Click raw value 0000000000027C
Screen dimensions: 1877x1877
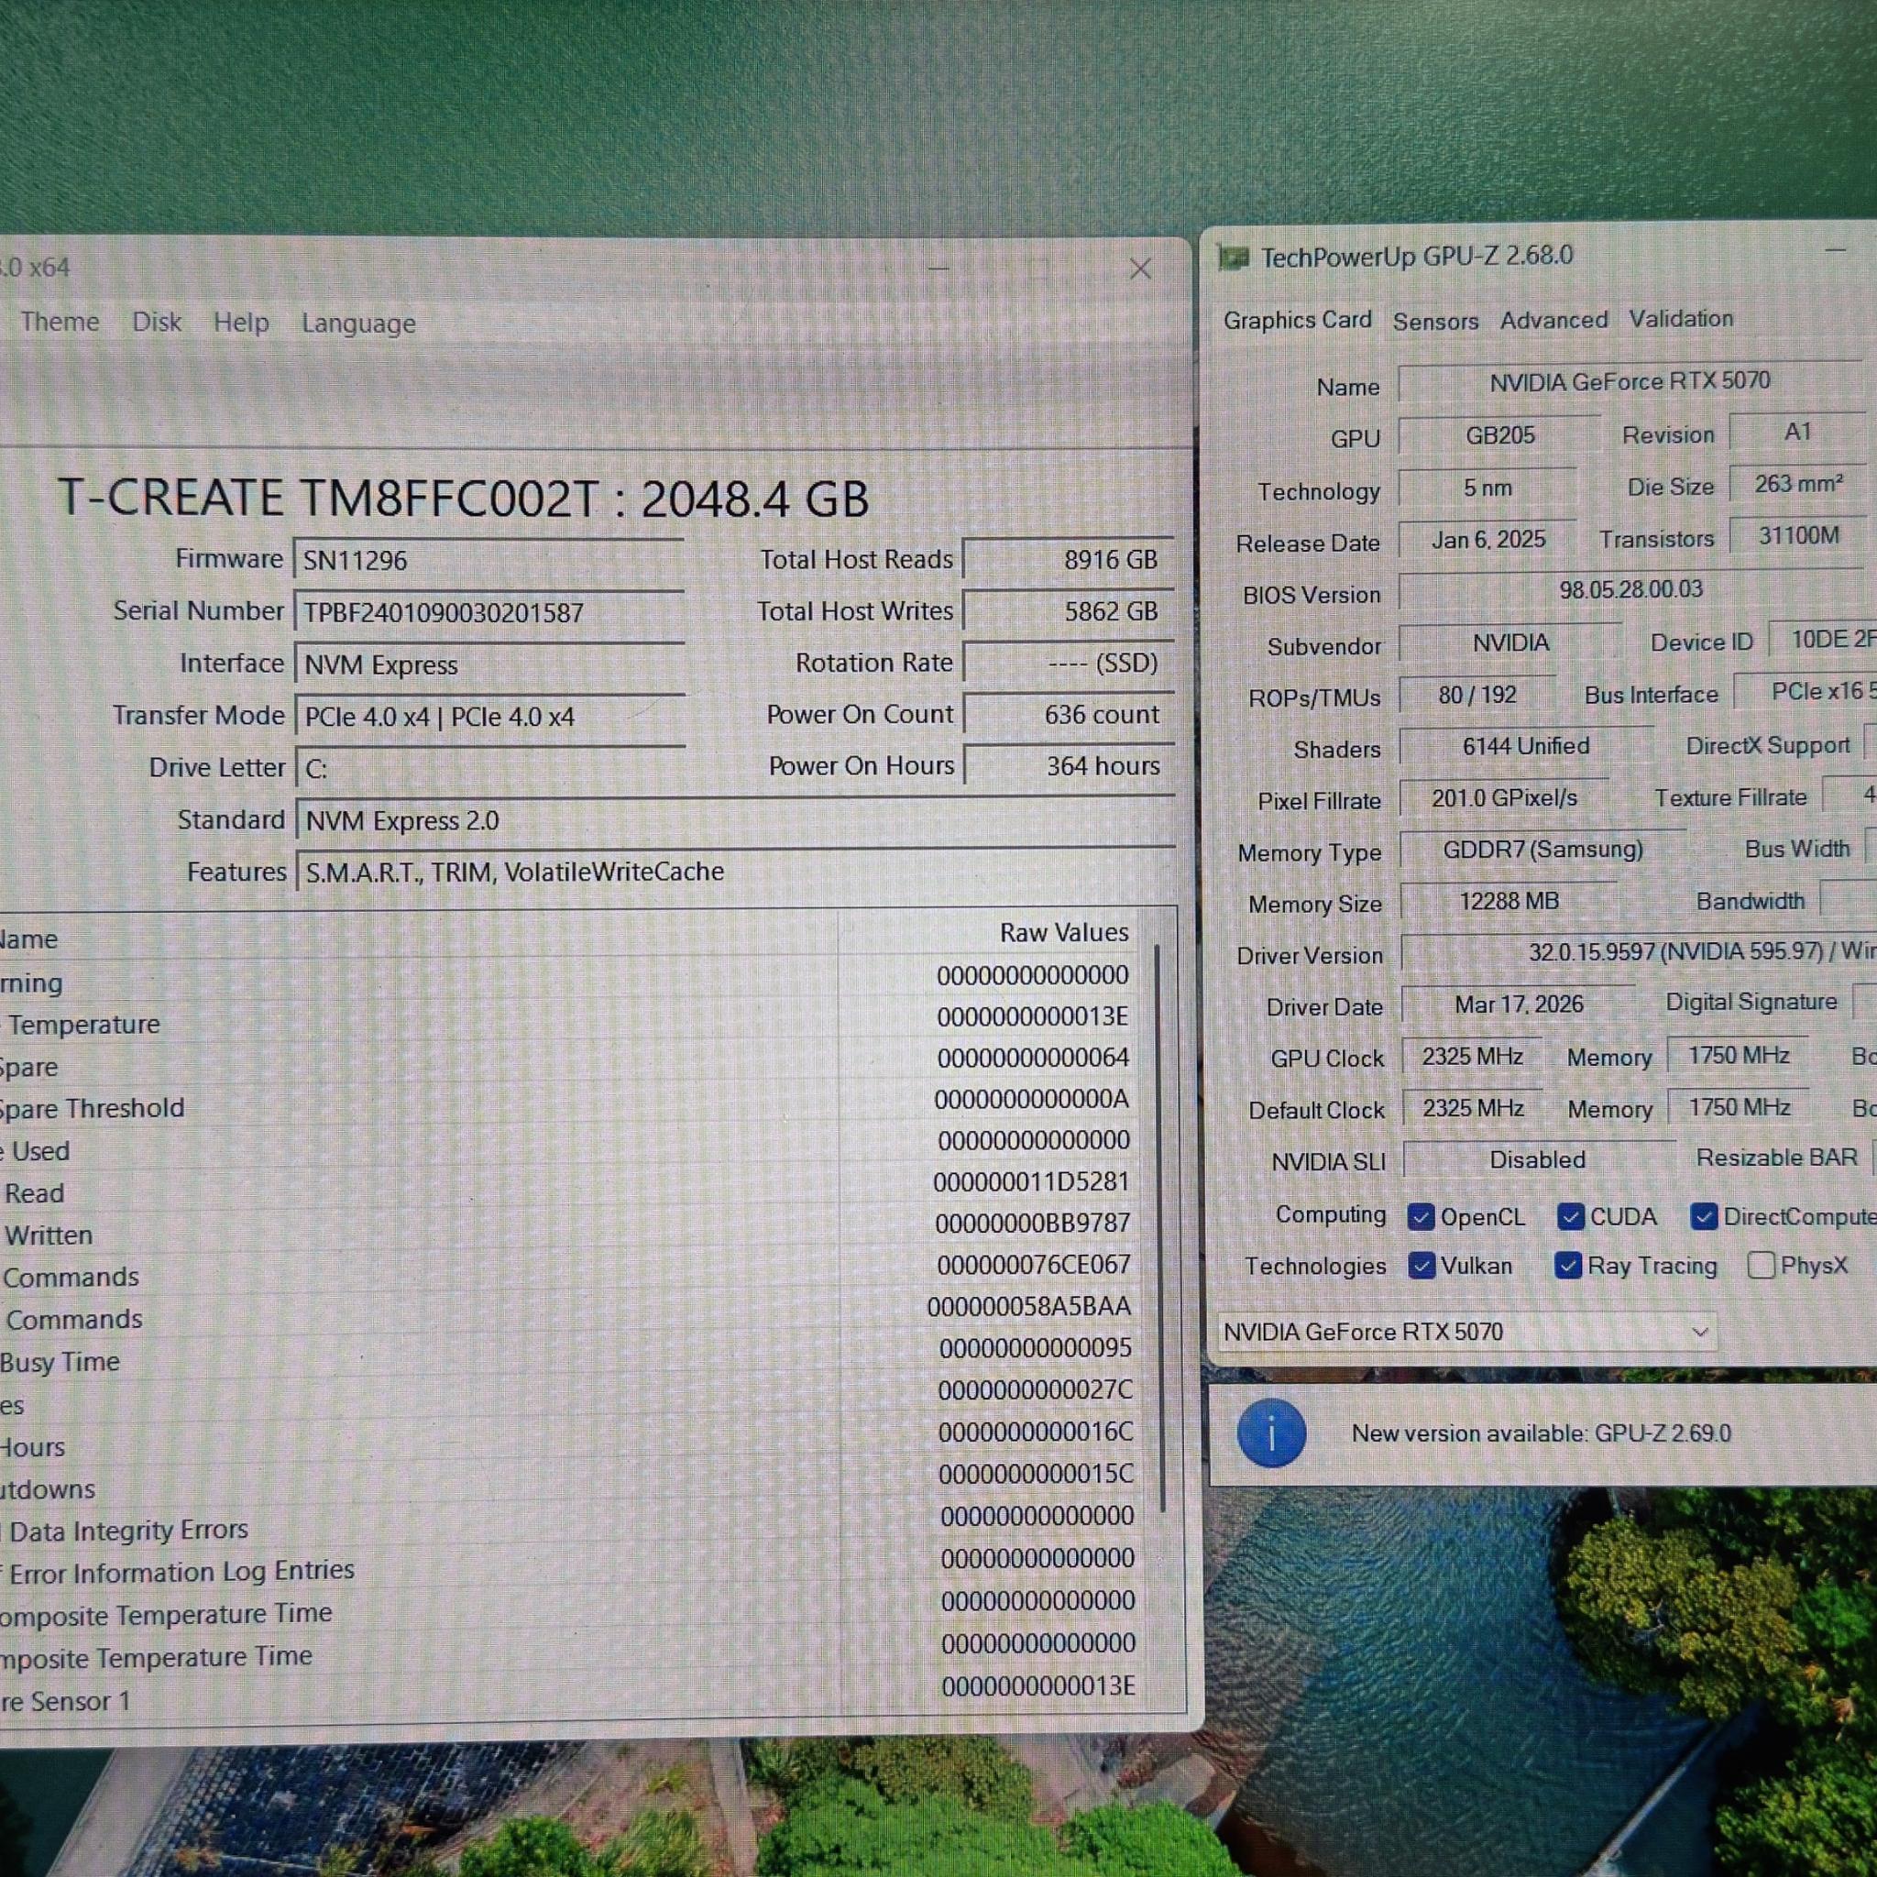(1035, 1390)
